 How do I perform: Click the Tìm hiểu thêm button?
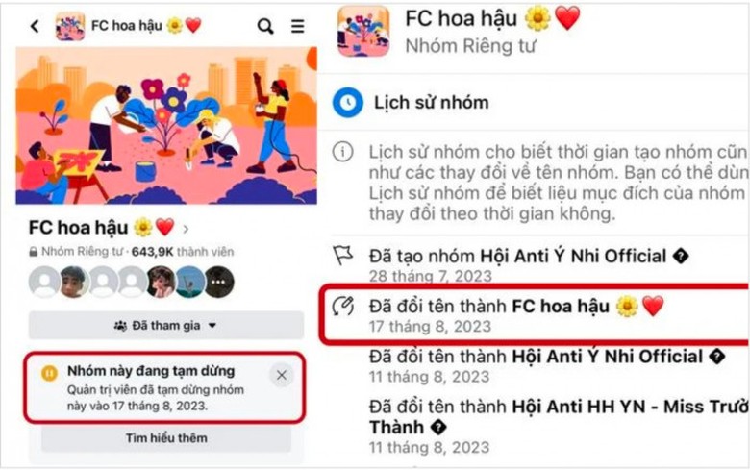(x=166, y=438)
